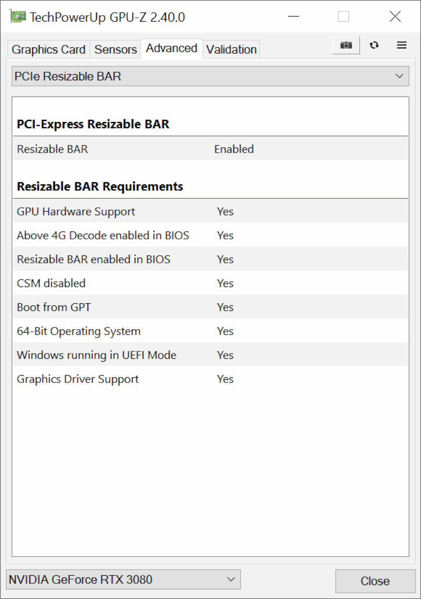Select the Resizable BAR Enabled row
Viewport: 421px width, 599px height.
[210, 149]
